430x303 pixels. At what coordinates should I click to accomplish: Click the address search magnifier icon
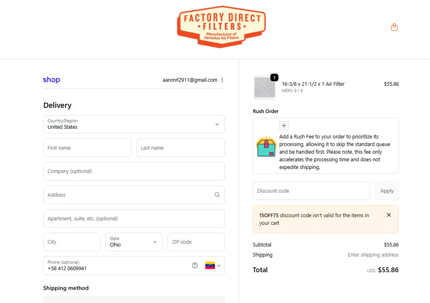coord(217,195)
